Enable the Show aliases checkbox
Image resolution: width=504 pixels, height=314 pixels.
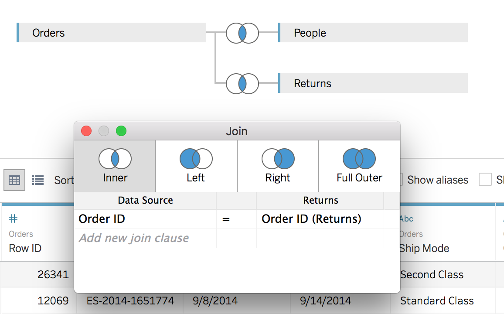click(398, 180)
